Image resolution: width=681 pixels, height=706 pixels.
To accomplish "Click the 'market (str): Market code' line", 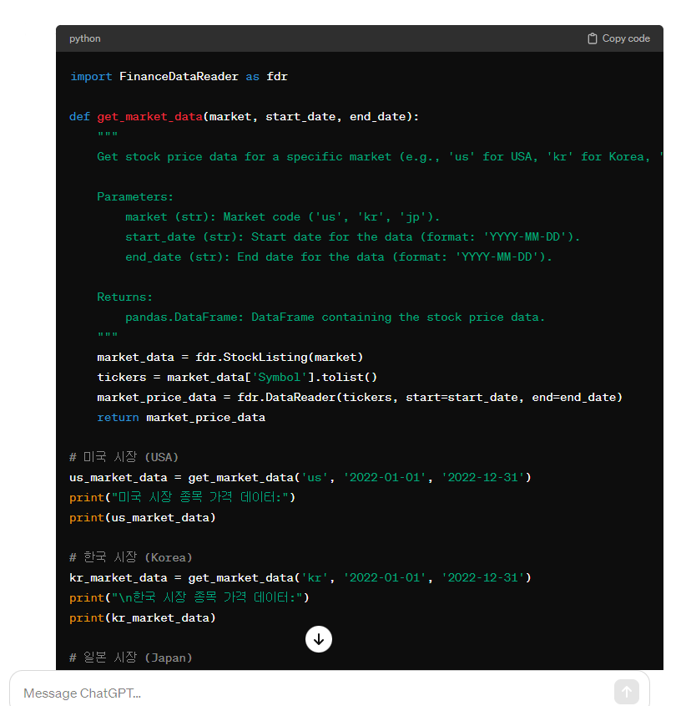I will pyautogui.click(x=282, y=217).
